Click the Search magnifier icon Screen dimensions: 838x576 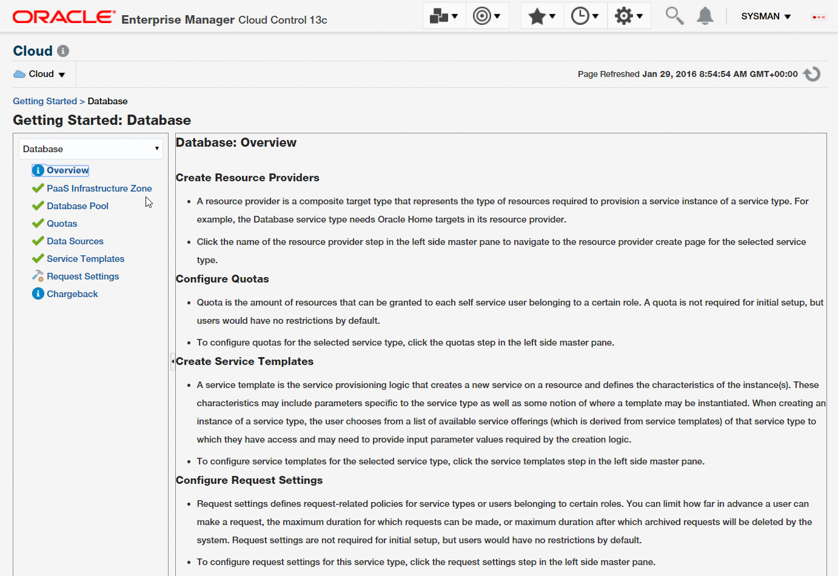tap(674, 16)
